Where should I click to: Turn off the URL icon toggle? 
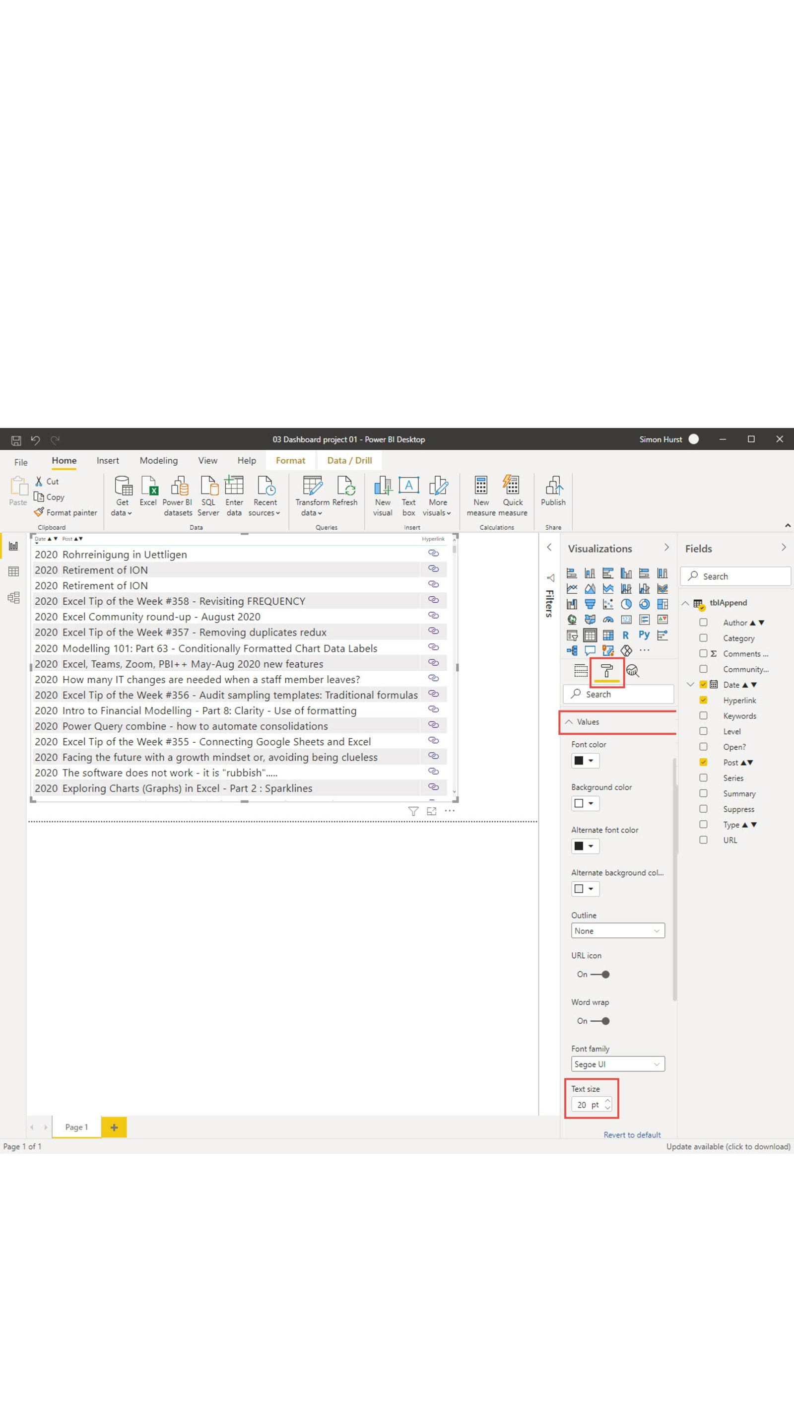click(600, 974)
